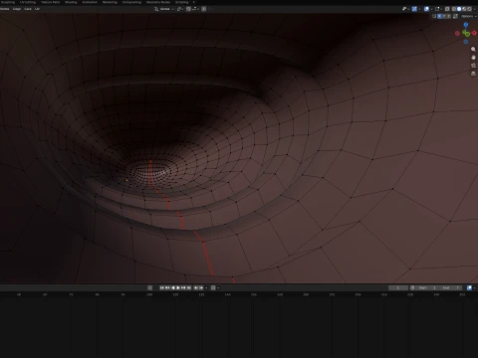
Task: Click the green Y axis gizmo handle
Action: click(467, 34)
